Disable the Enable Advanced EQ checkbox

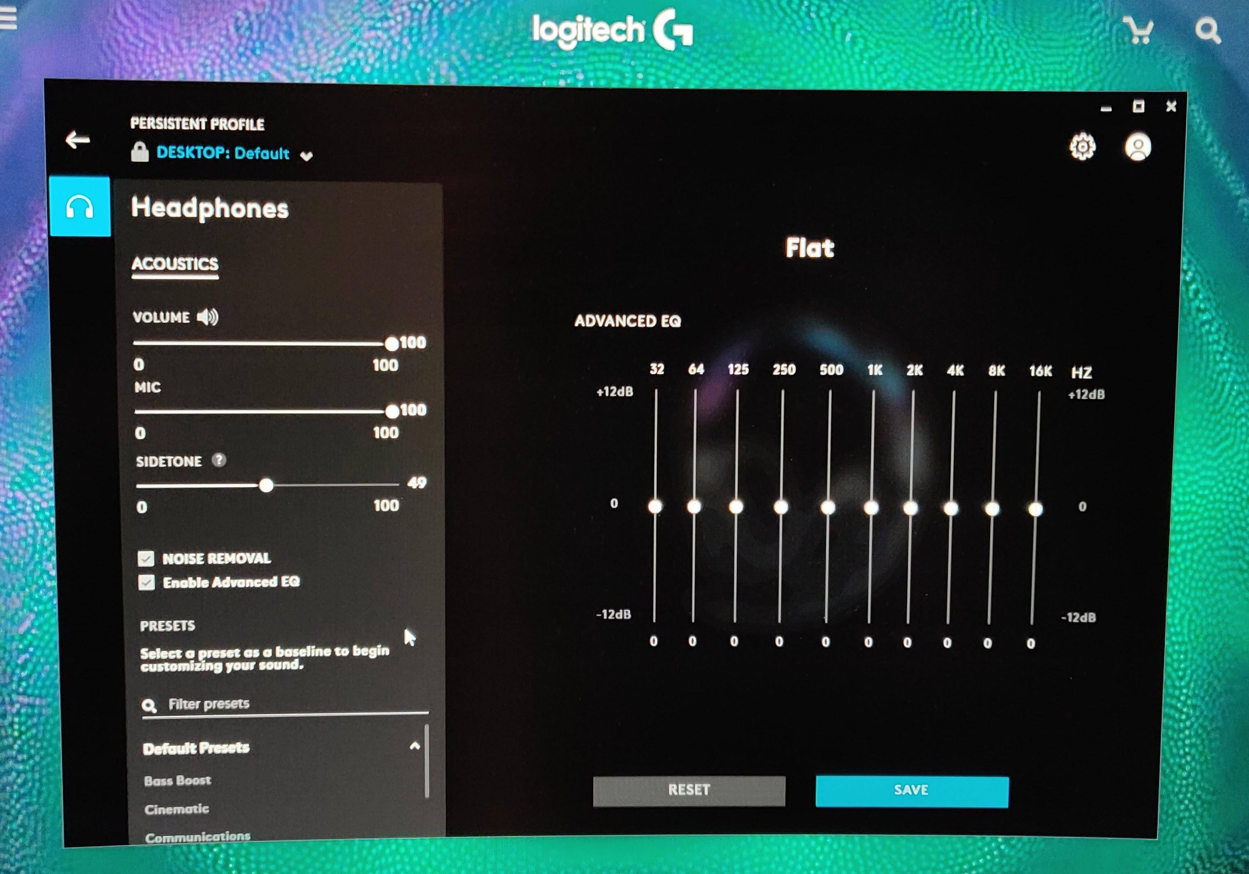click(146, 582)
